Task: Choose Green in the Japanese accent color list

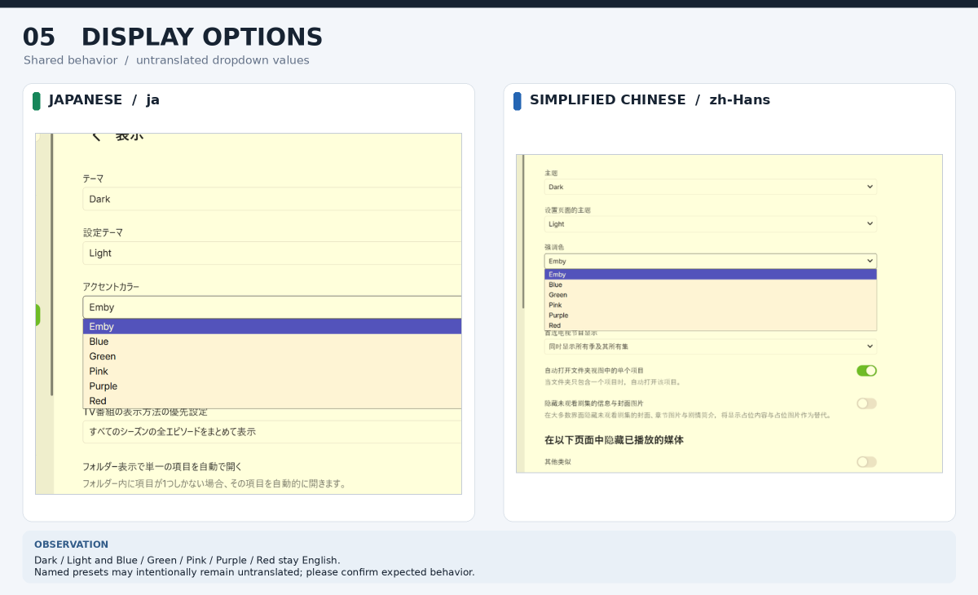Action: (x=272, y=356)
